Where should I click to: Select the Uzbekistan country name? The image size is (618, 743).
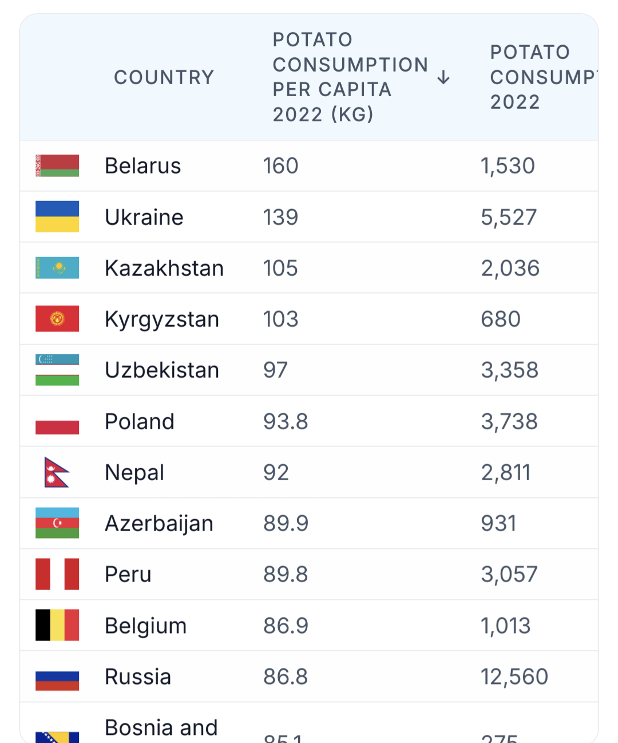(162, 370)
